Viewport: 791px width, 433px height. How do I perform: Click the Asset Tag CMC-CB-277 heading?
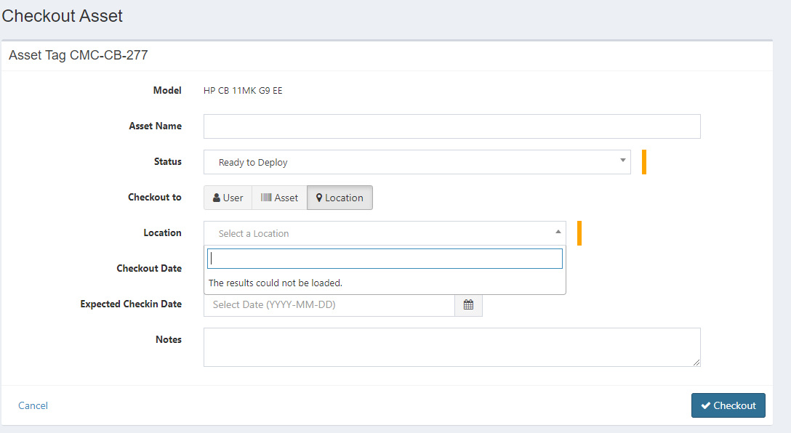tap(79, 55)
